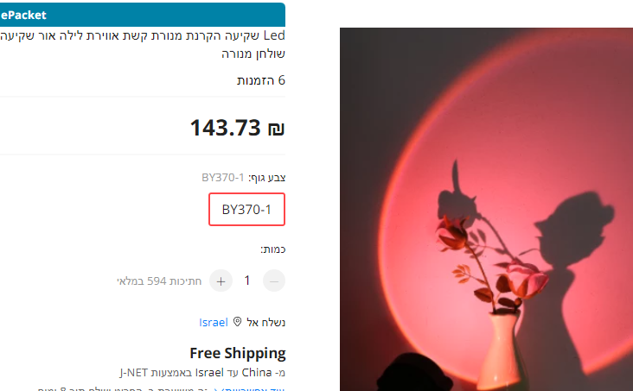Click the ePacket shipping banner
The image size is (633, 391).
point(143,15)
